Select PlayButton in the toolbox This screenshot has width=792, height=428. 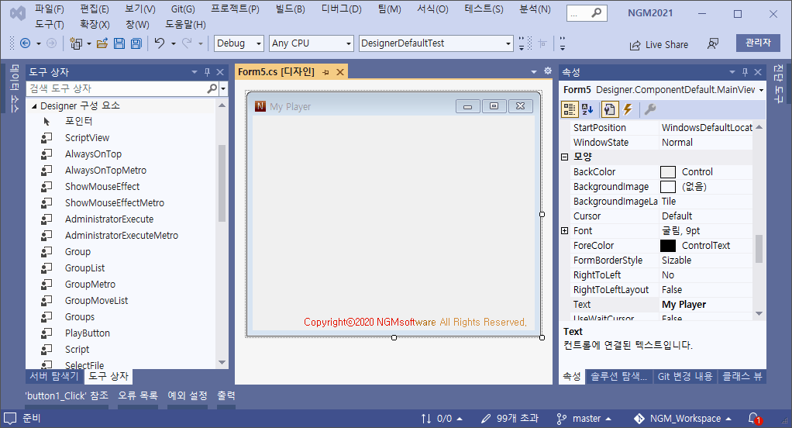88,333
